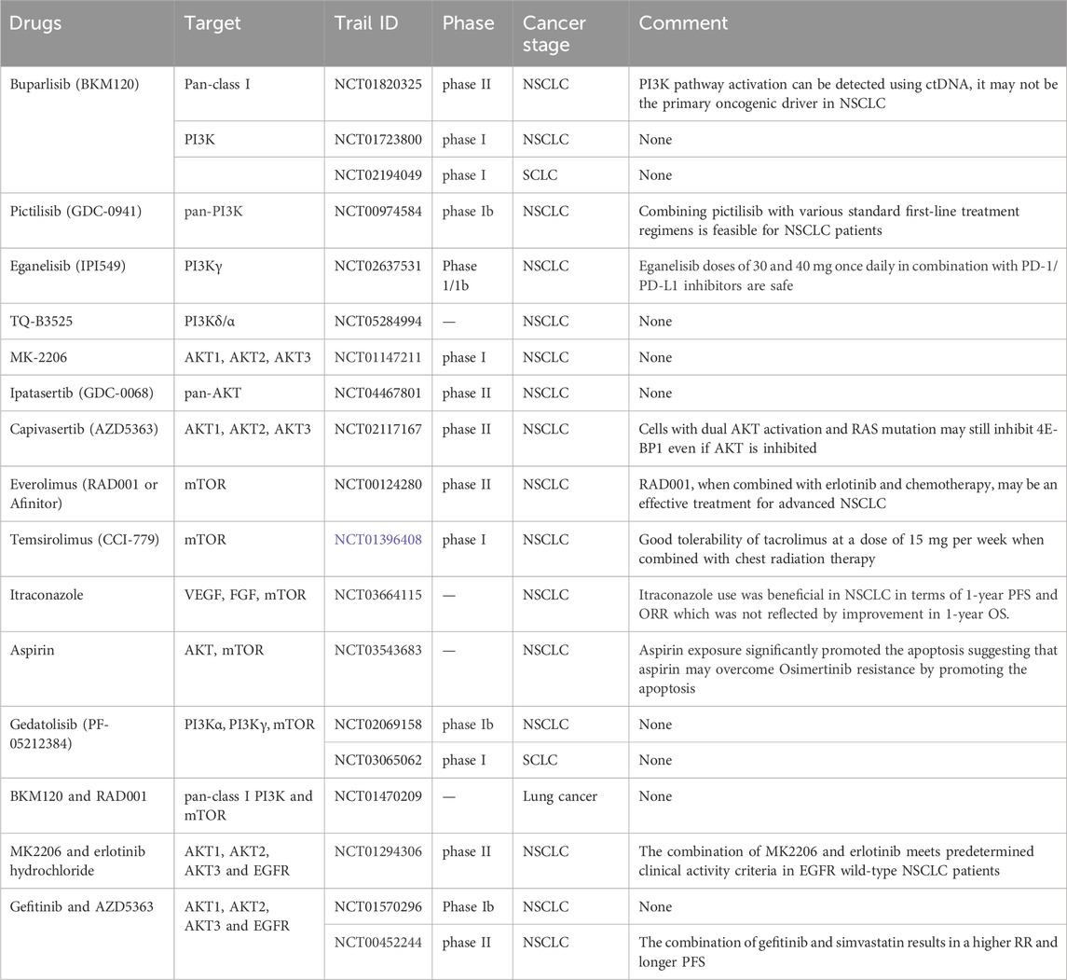Click trial ID NCT03065062
This screenshot has width=1067, height=980.
tap(377, 760)
